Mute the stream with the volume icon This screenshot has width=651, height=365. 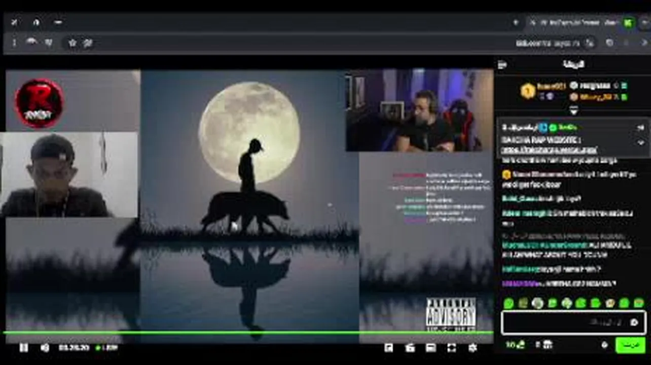45,348
